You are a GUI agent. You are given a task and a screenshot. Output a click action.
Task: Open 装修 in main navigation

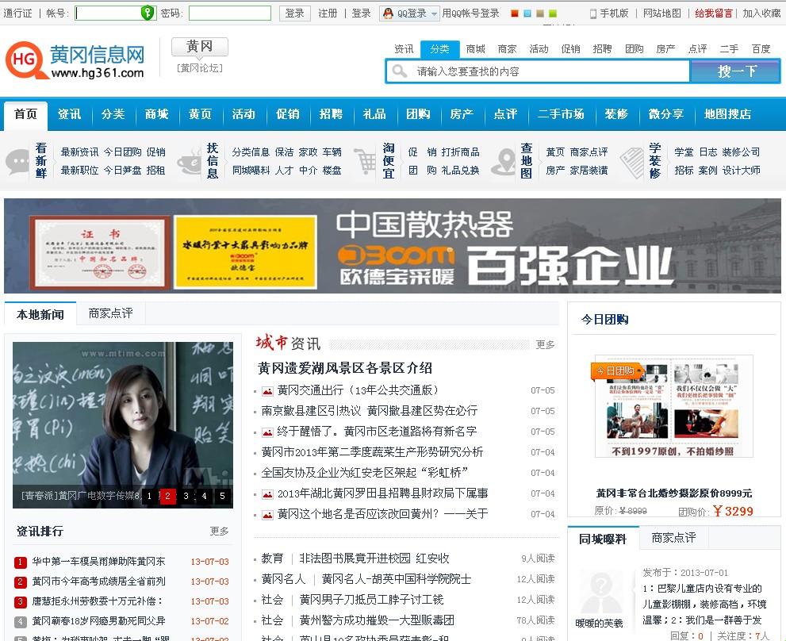616,114
